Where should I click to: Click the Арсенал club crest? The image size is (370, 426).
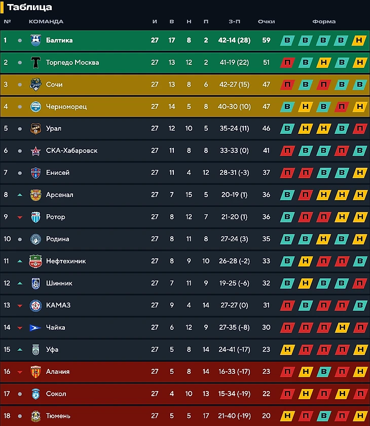(35, 195)
